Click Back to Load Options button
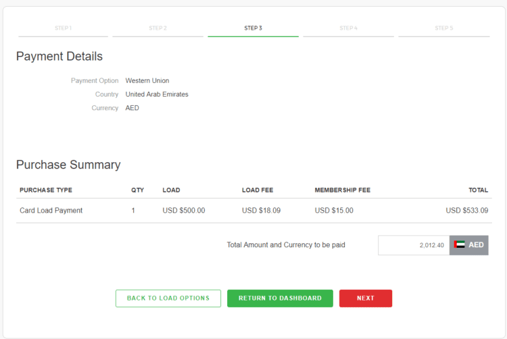Screen dimensions: 507x339 (168, 298)
